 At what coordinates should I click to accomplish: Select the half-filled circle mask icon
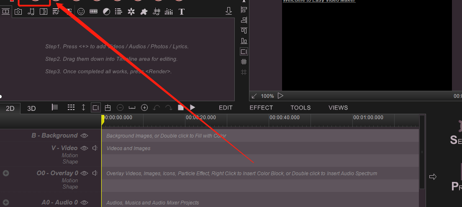click(x=106, y=12)
